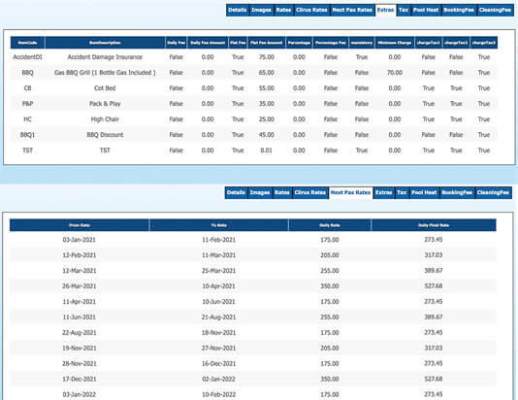The width and height of the screenshot is (518, 400).
Task: Click the From Date column header
Action: click(80, 225)
